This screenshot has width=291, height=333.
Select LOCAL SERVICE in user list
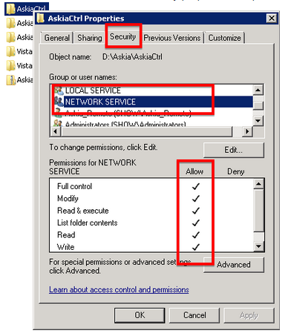(x=93, y=90)
